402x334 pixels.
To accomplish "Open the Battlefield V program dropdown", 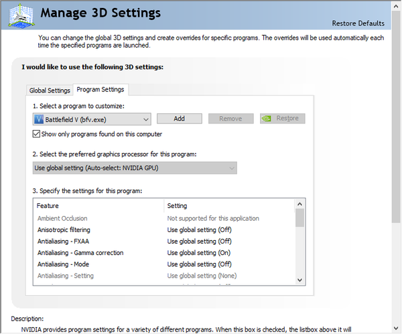I will point(92,119).
